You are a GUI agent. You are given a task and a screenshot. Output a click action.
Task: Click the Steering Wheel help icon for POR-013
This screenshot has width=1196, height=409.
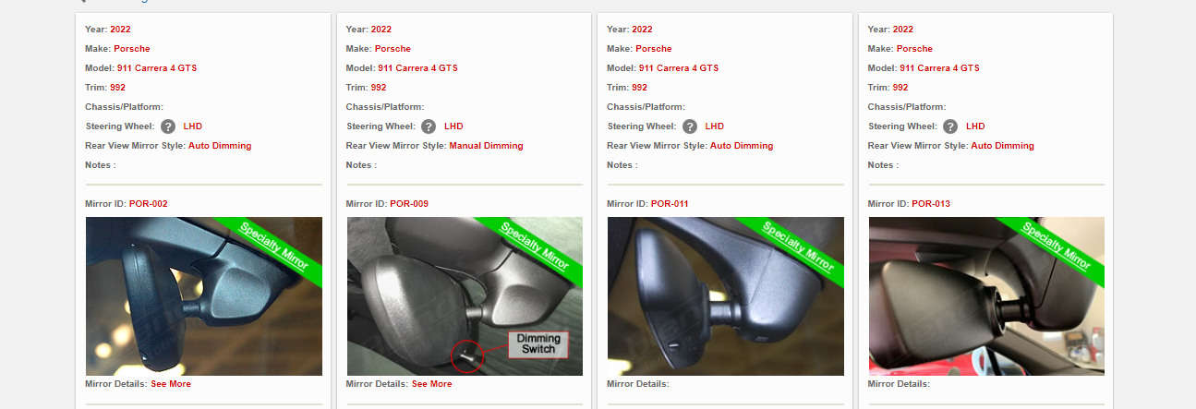950,126
